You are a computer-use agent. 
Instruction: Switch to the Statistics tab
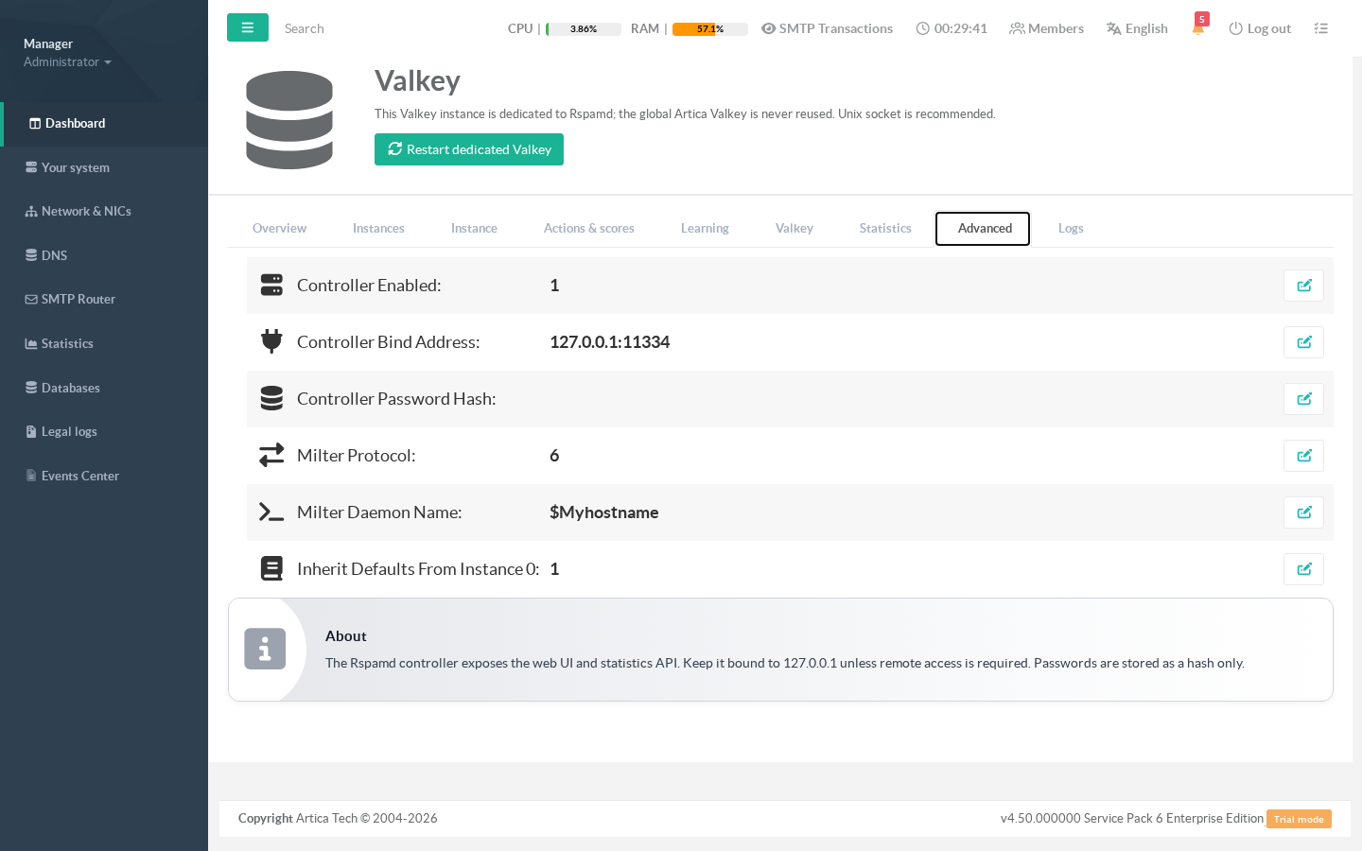pos(885,229)
